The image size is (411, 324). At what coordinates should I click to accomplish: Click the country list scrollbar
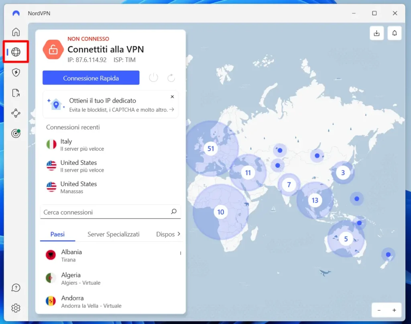(x=180, y=253)
